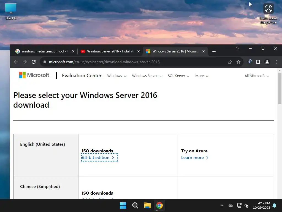
Task: Click Try on Azure Learn more link
Action: point(195,158)
